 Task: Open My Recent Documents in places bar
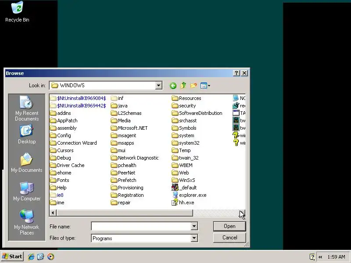pos(27,108)
